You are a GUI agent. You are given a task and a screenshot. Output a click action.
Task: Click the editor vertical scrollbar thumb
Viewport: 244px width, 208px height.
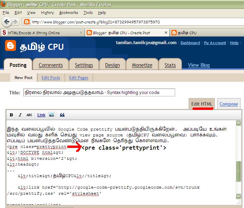point(238,171)
